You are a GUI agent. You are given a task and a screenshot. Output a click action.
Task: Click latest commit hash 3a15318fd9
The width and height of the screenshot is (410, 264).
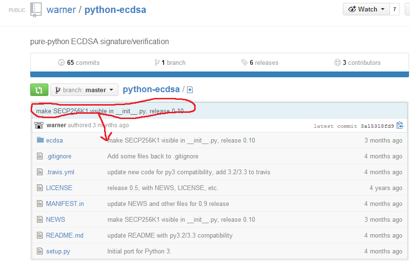[x=377, y=126]
